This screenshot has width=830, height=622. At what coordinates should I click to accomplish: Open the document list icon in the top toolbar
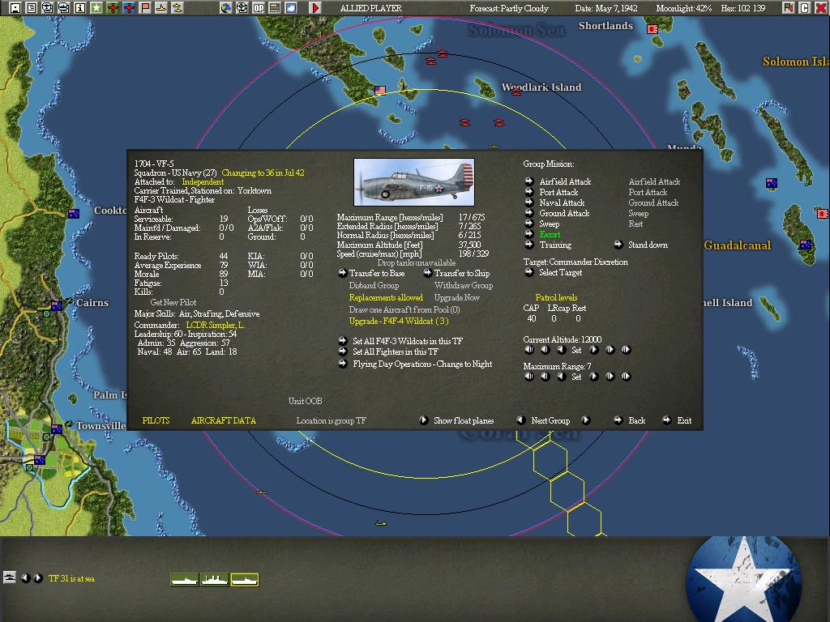coord(32,8)
